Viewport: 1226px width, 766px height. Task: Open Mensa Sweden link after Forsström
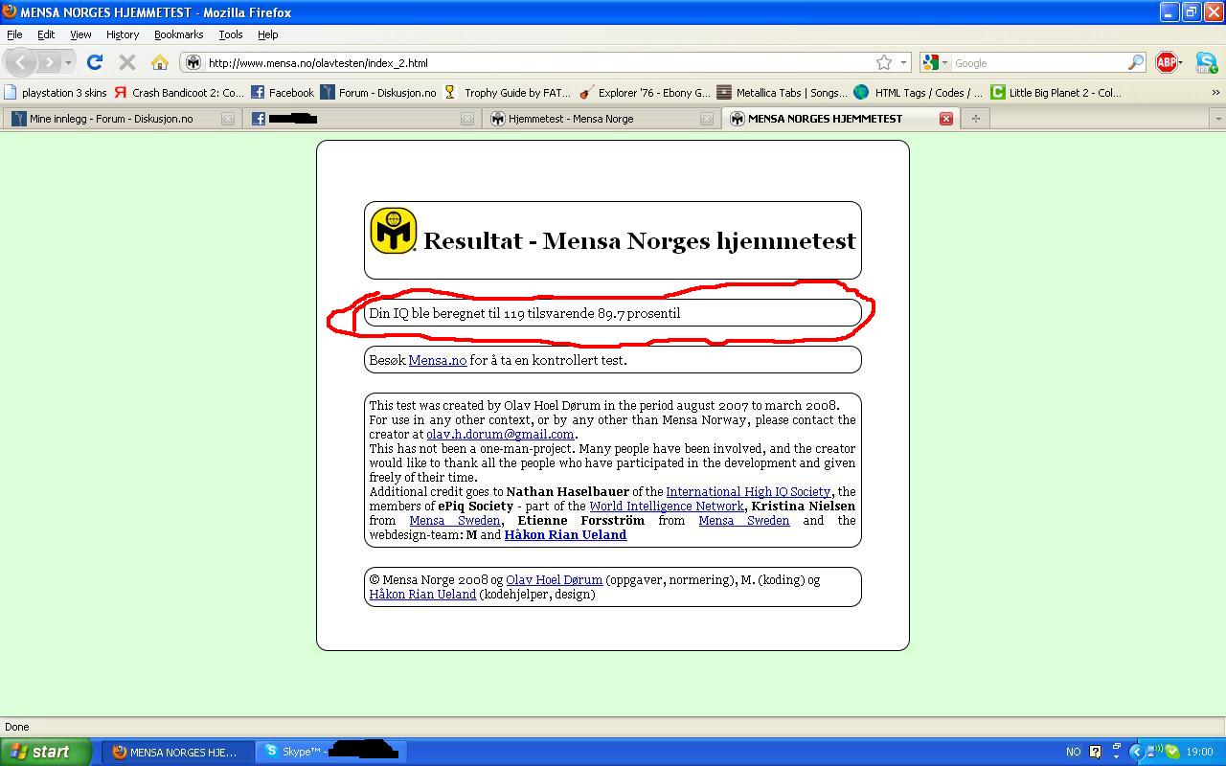(743, 520)
